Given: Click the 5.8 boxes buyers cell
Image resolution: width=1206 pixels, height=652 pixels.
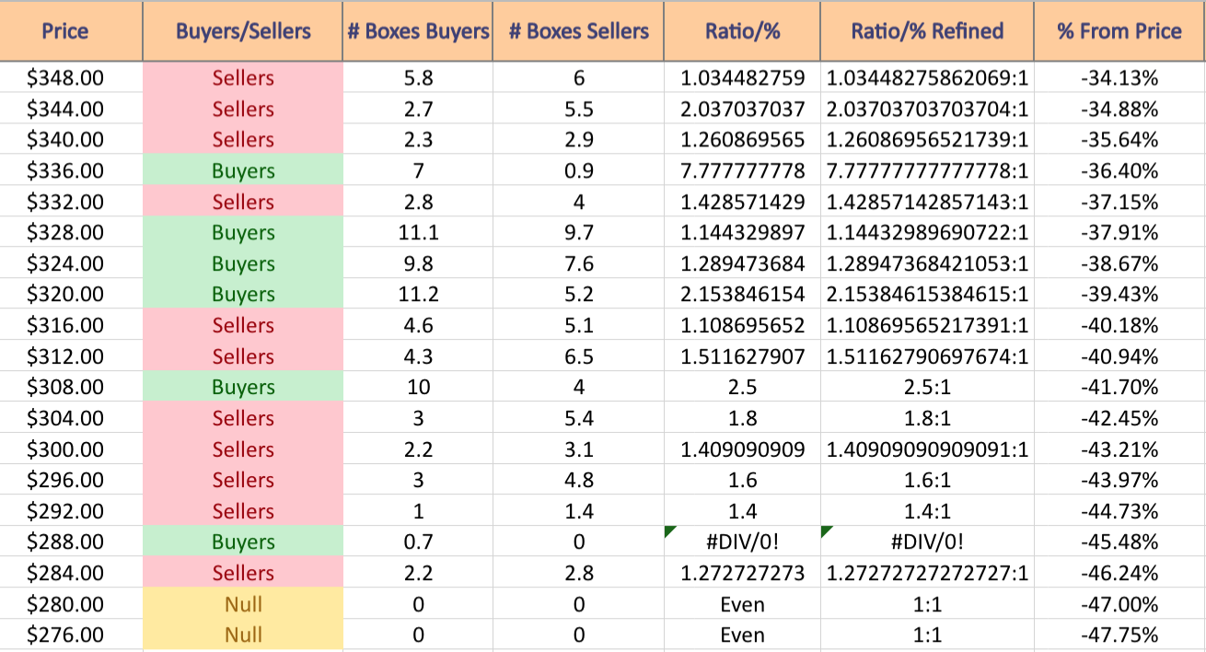Looking at the screenshot, I should (418, 78).
